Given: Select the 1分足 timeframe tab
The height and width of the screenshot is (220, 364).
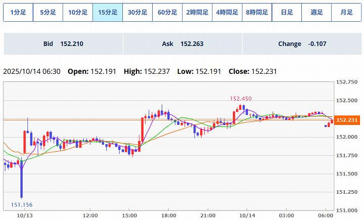Looking at the screenshot, I should click(18, 13).
